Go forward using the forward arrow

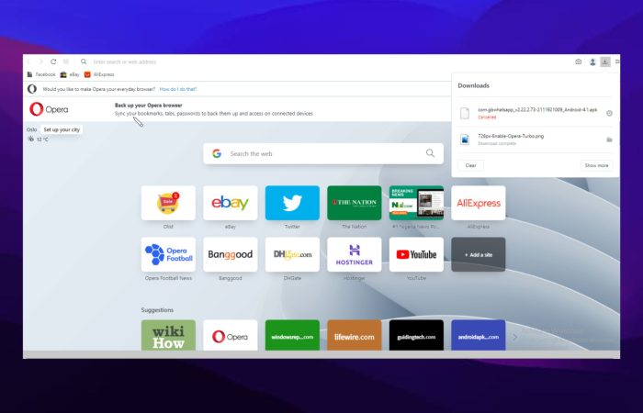[x=40, y=61]
